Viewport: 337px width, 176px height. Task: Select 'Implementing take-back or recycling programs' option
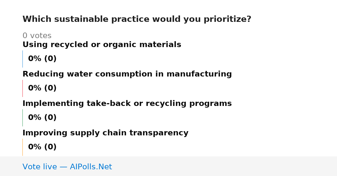click(x=127, y=104)
